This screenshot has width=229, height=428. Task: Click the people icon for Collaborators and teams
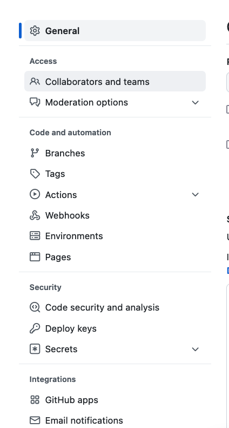click(x=35, y=81)
